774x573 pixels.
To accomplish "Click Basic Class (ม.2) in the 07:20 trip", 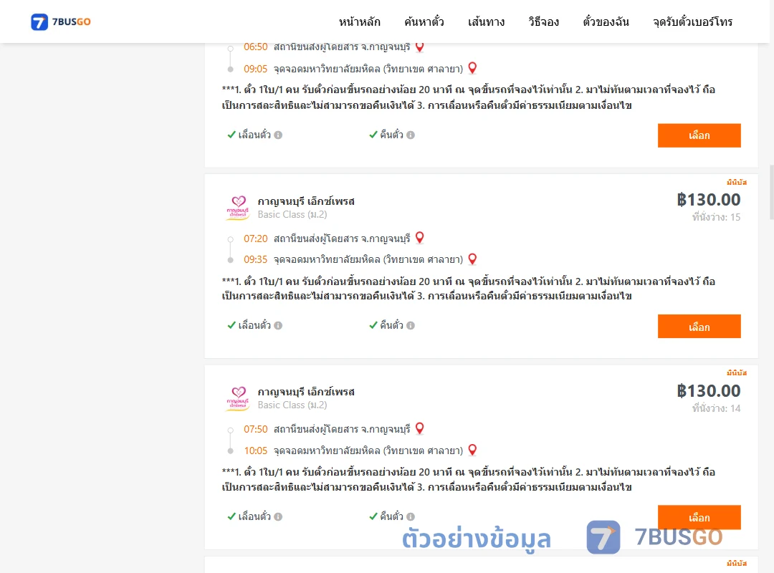I will 292,214.
